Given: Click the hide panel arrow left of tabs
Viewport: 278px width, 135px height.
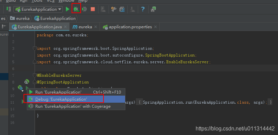Looking at the screenshot, I should click(4, 27).
